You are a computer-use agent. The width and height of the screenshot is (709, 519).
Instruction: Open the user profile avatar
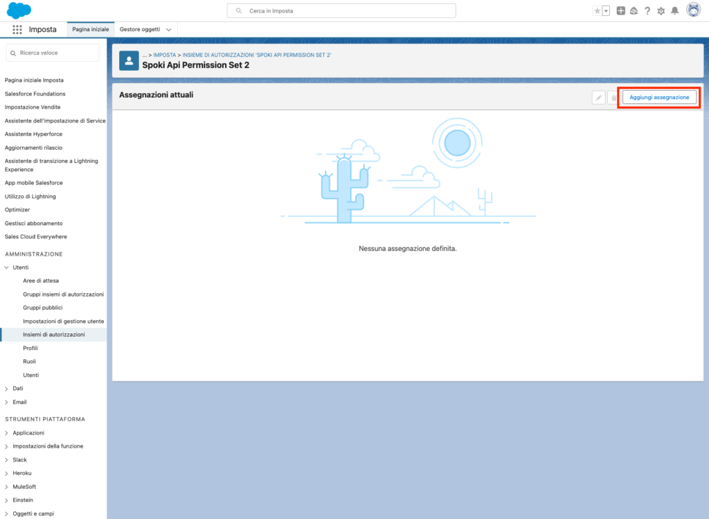692,10
